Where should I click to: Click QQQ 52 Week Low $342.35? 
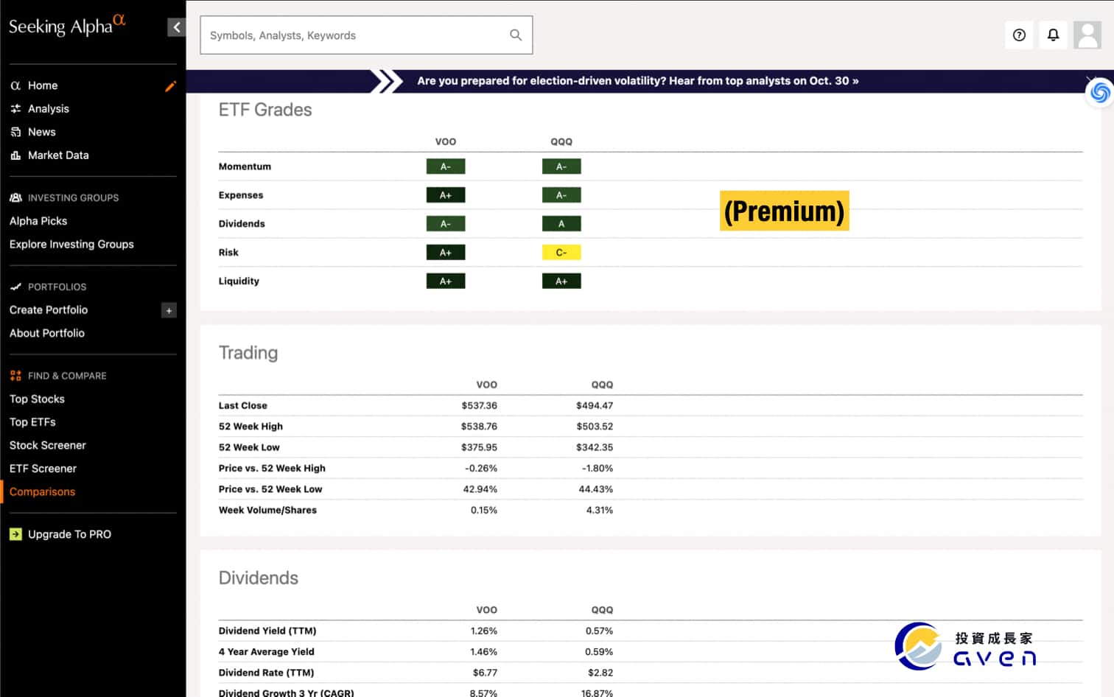click(x=595, y=447)
